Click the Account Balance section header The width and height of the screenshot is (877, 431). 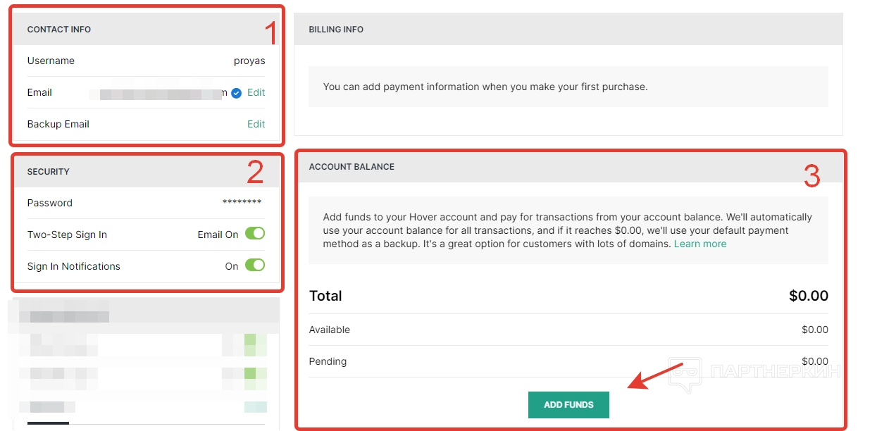(x=352, y=167)
